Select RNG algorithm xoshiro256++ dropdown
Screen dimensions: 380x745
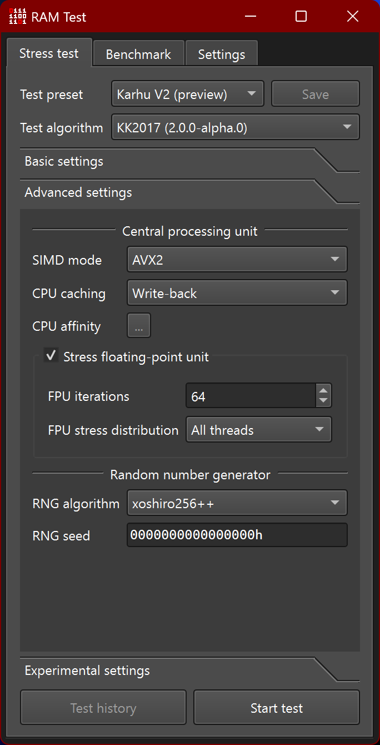tap(237, 503)
